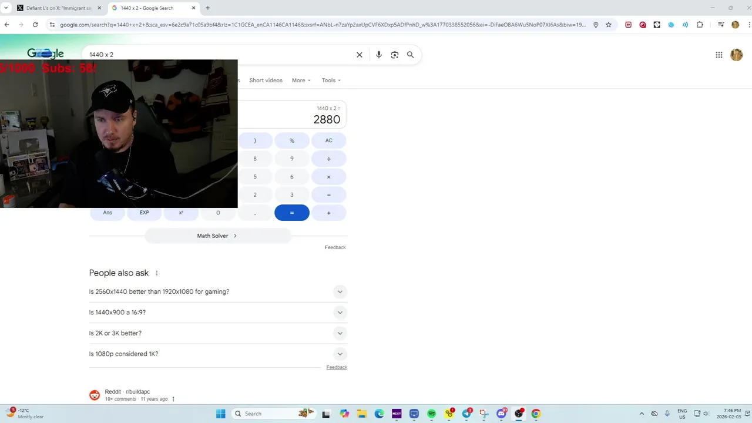752x423 pixels.
Task: Open the location permission icon in the address bar
Action: tap(596, 25)
